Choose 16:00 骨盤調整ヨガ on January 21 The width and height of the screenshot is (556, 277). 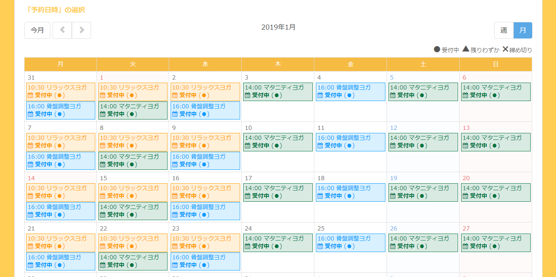point(61,261)
